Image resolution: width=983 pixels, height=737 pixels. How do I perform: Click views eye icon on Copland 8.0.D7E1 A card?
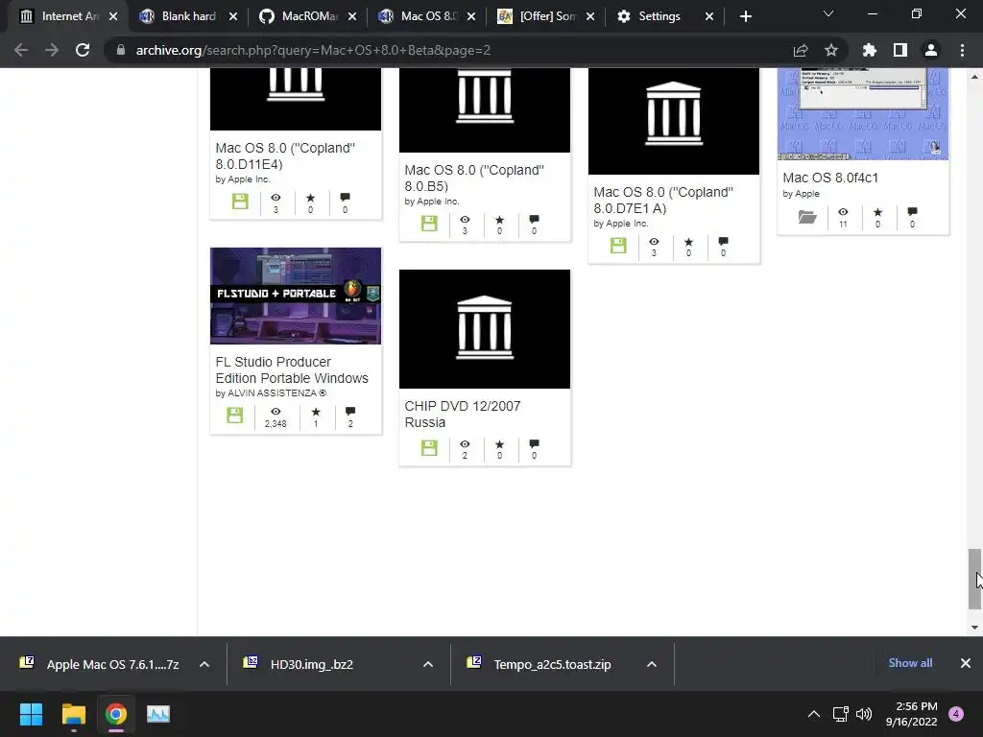pos(654,241)
